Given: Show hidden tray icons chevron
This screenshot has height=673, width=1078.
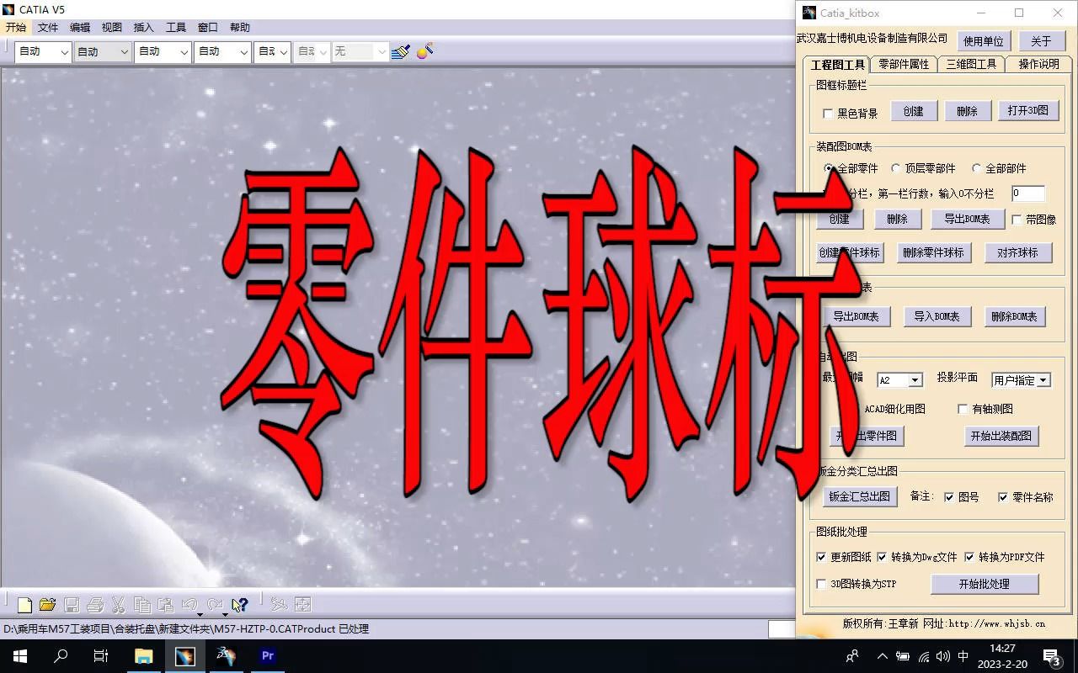Looking at the screenshot, I should 882,656.
